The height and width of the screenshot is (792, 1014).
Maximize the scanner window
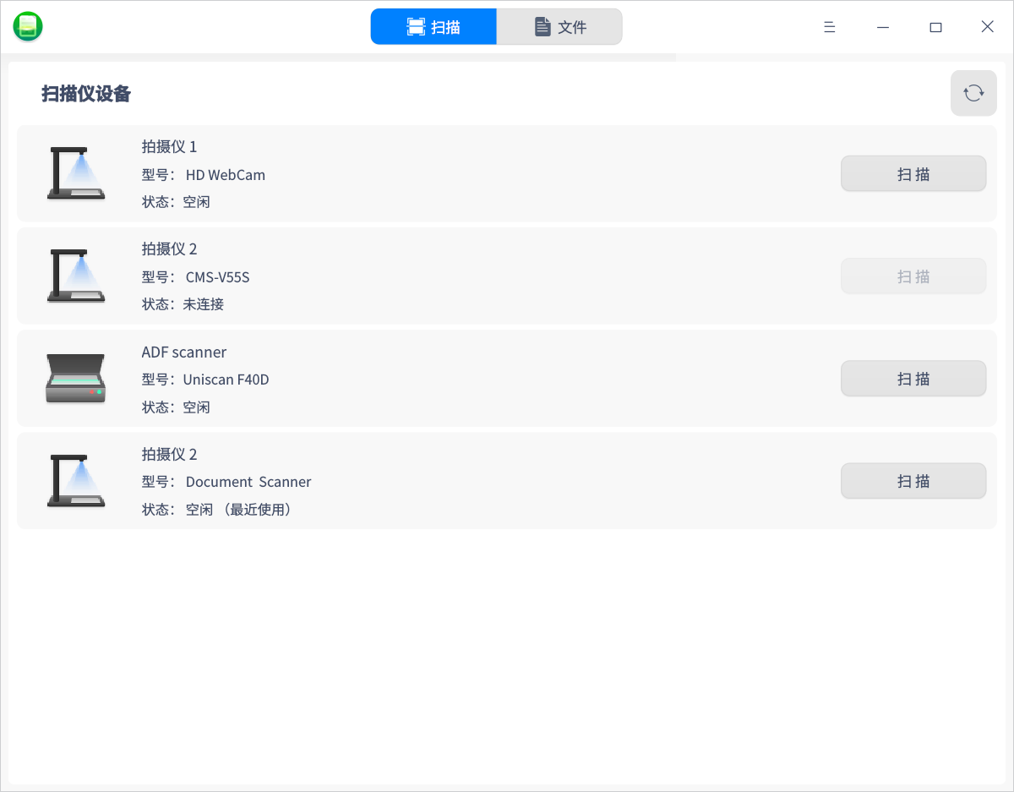point(935,27)
